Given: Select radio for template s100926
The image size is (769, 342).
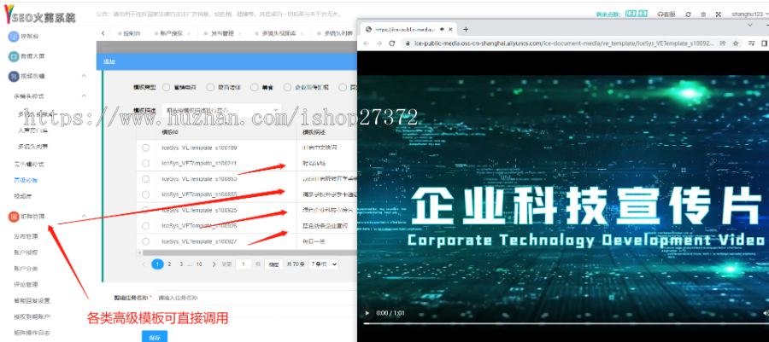Looking at the screenshot, I should point(145,225).
